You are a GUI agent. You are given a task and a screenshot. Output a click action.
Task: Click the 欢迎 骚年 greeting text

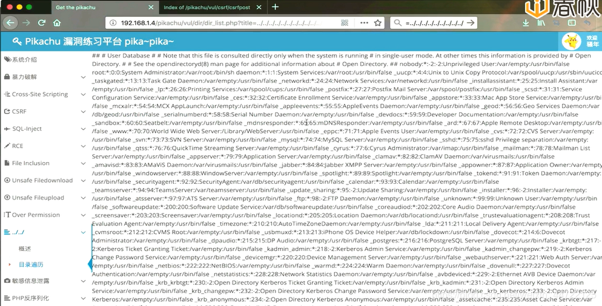pyautogui.click(x=592, y=41)
